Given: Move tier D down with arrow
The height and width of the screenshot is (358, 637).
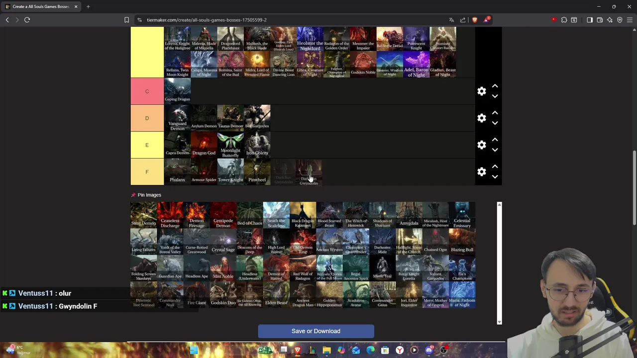Looking at the screenshot, I should coord(495,123).
